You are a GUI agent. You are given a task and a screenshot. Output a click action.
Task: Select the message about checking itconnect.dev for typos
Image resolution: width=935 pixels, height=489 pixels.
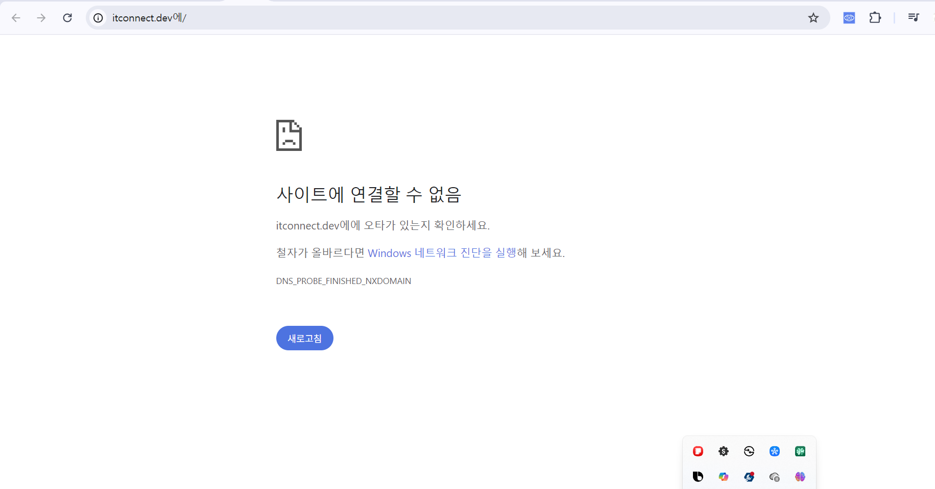coord(383,225)
